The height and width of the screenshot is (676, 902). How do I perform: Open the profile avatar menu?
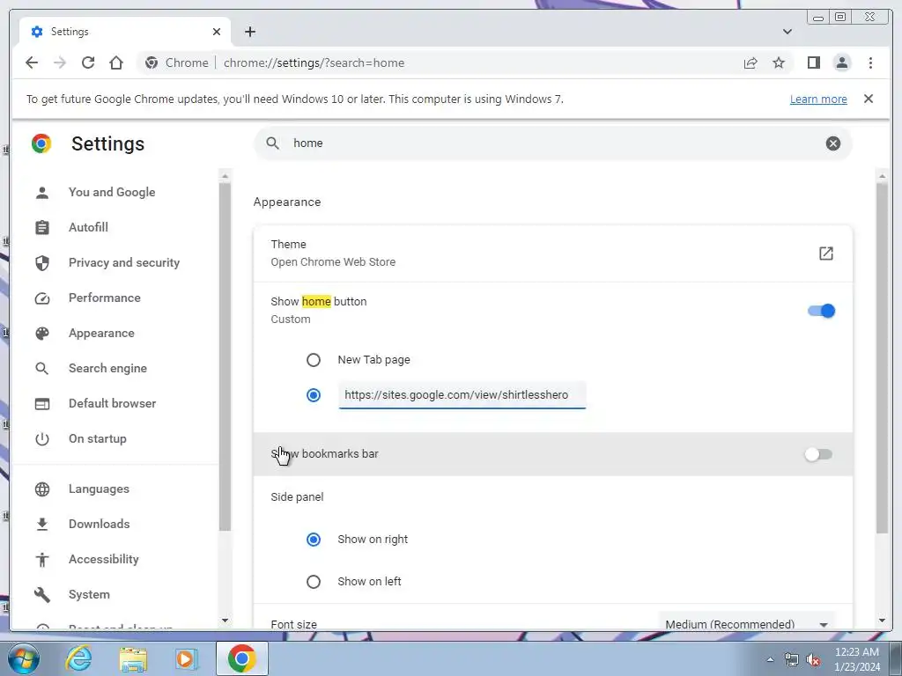(841, 62)
